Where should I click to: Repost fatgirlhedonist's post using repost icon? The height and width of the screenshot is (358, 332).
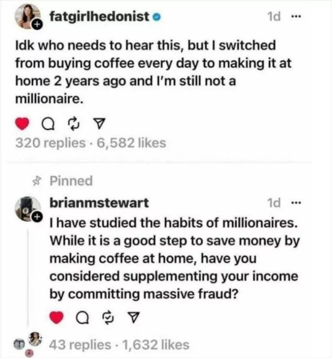pos(72,123)
